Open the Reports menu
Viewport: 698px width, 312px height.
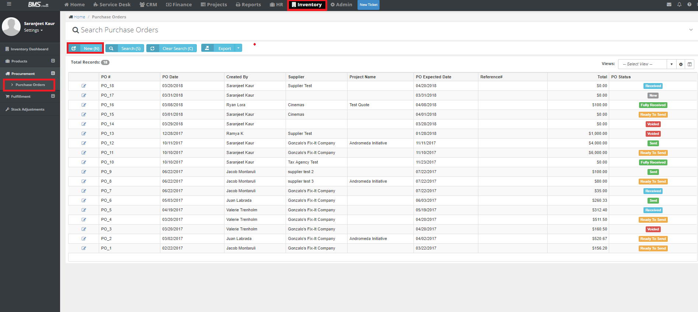pyautogui.click(x=248, y=4)
